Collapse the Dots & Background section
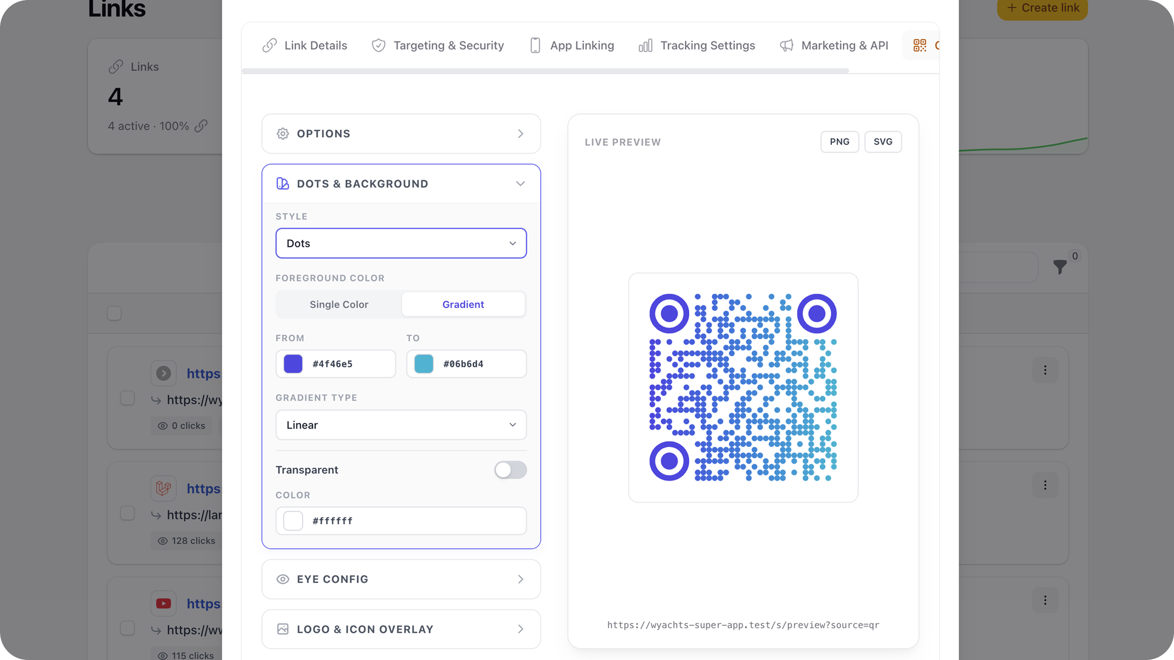Screen dimensions: 1174x660 pyautogui.click(x=521, y=184)
